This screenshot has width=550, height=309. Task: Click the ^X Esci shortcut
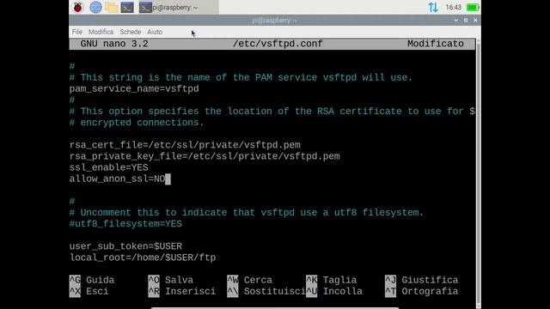click(89, 291)
